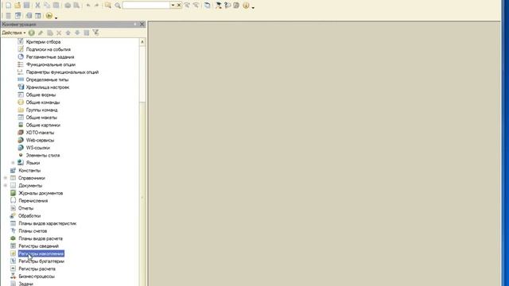The width and height of the screenshot is (509, 286).
Task: Click the Cut scissors icon
Action: [37, 6]
